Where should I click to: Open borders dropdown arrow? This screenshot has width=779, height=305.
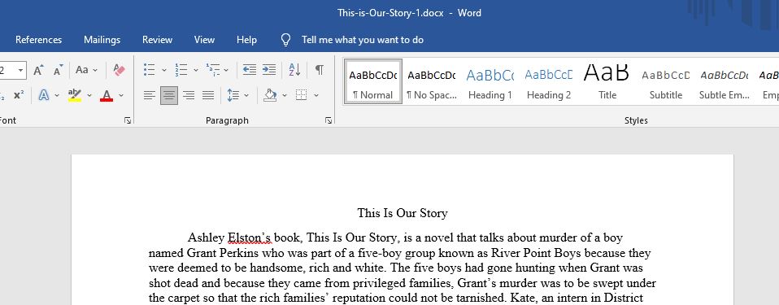point(316,95)
